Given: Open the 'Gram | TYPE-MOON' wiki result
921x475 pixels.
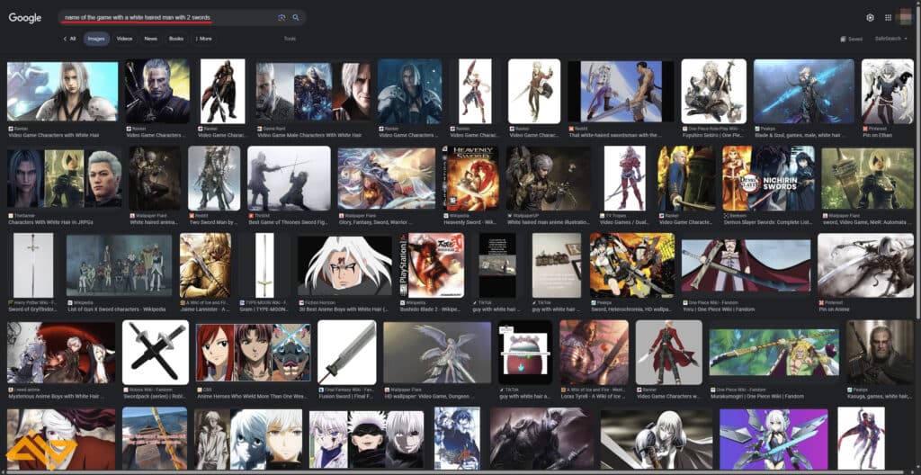Looking at the screenshot, I should (264, 309).
